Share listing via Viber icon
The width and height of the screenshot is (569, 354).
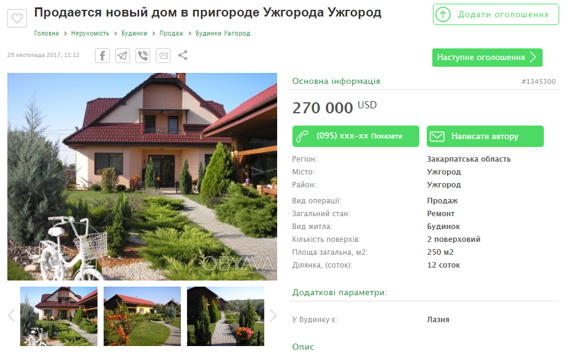(143, 56)
